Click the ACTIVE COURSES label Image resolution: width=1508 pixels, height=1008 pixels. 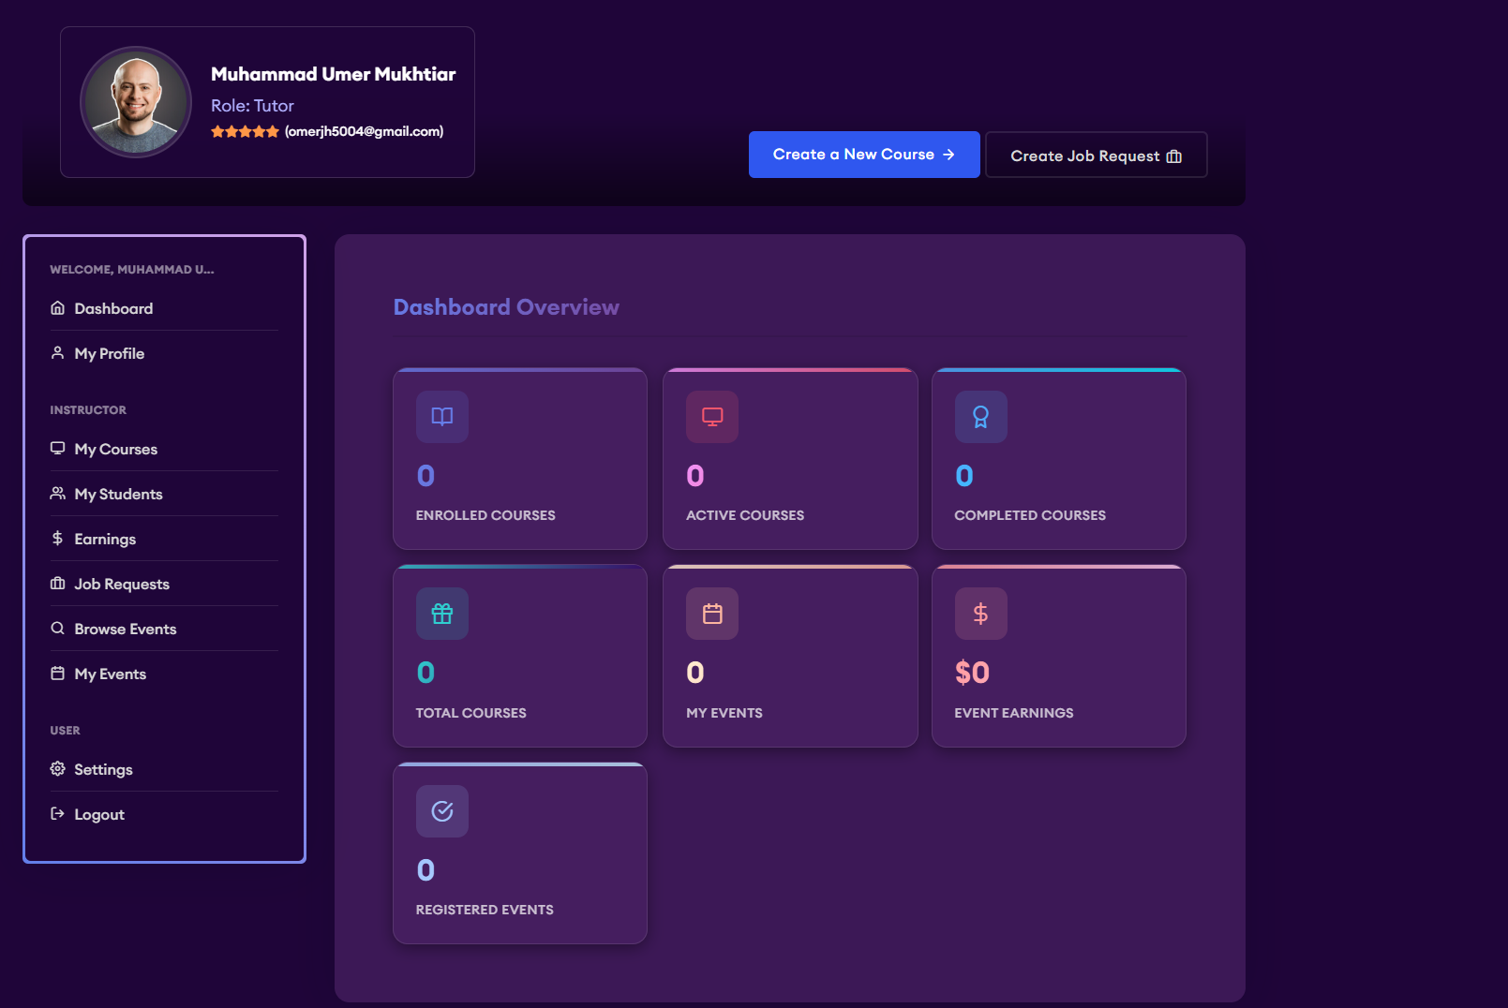(x=745, y=515)
